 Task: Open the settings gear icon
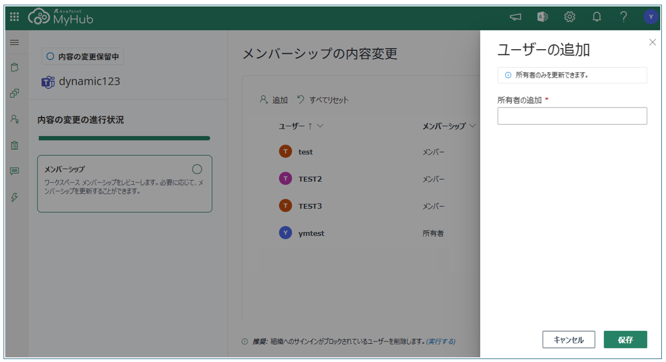point(570,16)
